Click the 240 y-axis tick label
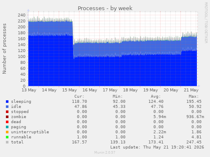The height and width of the screenshot is (157, 210). 22,15
